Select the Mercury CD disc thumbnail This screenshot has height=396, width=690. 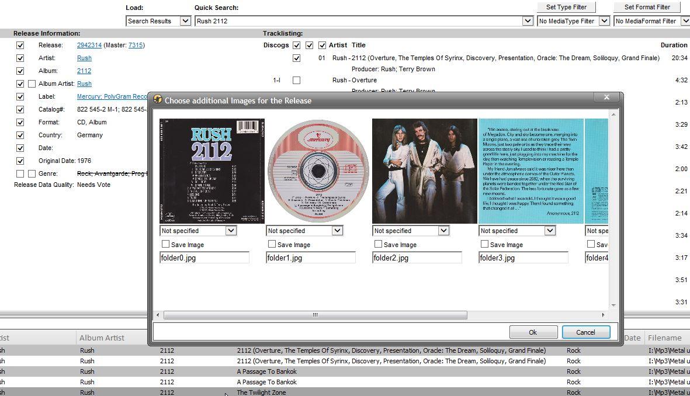[318, 171]
